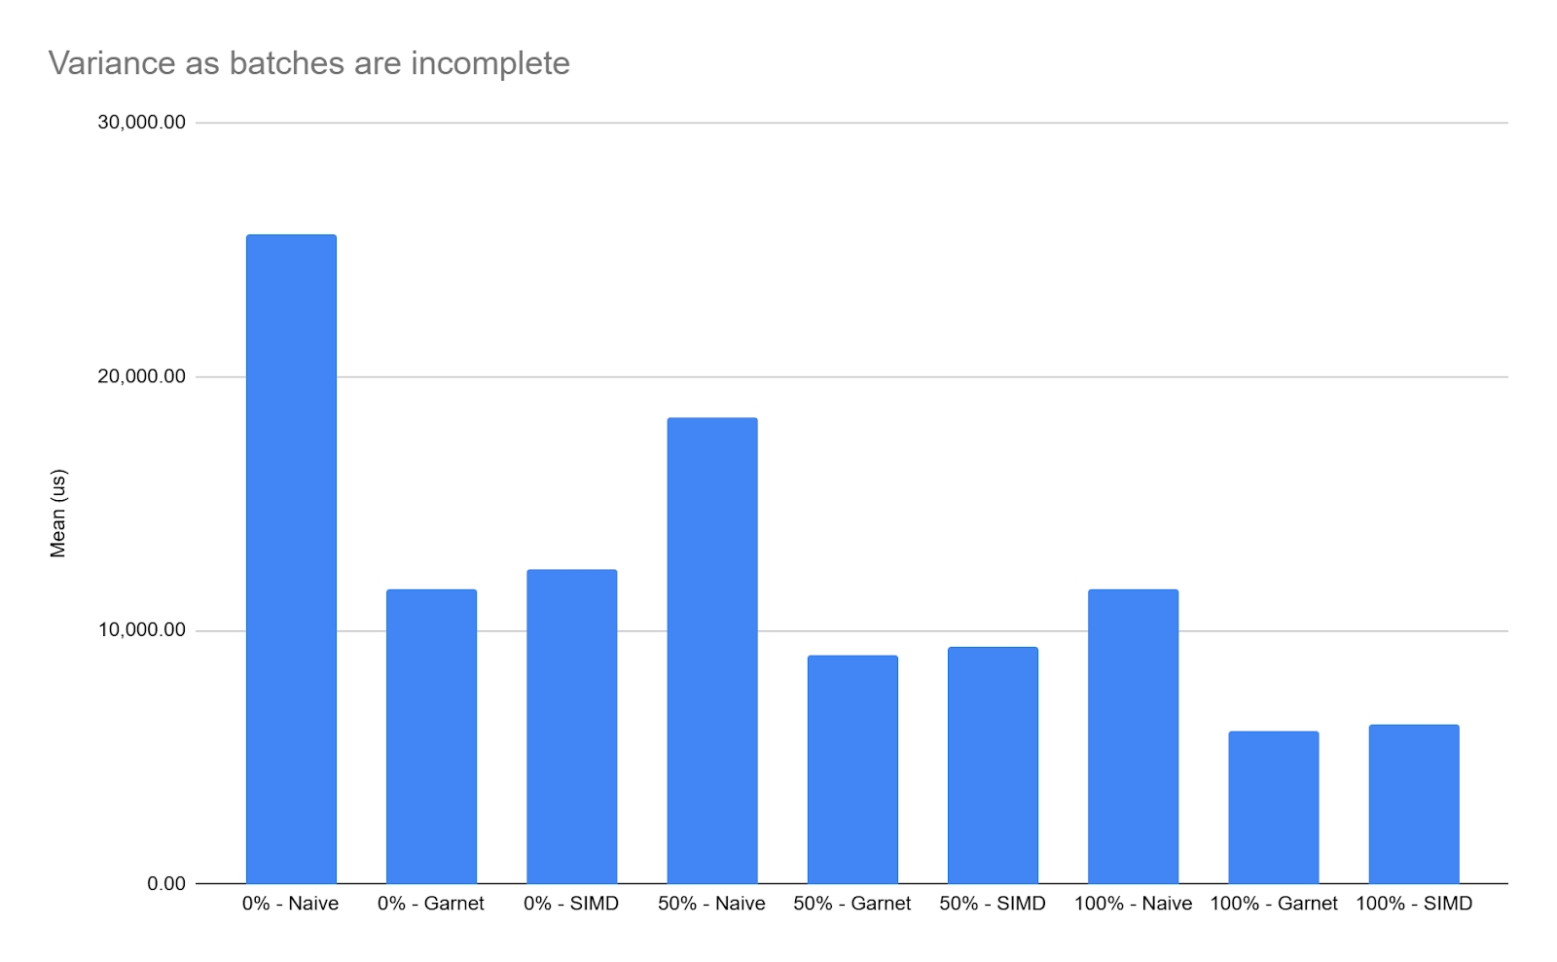Select the '50% - Garnet' x-axis label

pyautogui.click(x=852, y=904)
